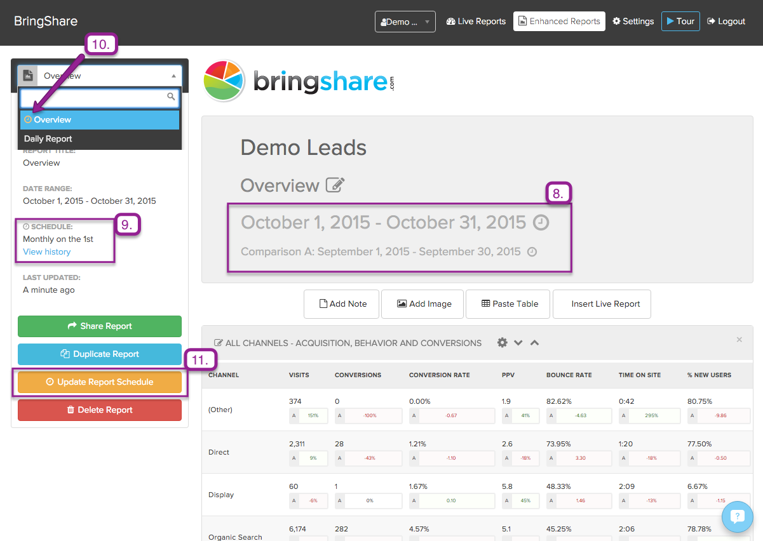Image resolution: width=763 pixels, height=541 pixels.
Task: Click the CONVERSIONS column header
Action: pyautogui.click(x=358, y=375)
